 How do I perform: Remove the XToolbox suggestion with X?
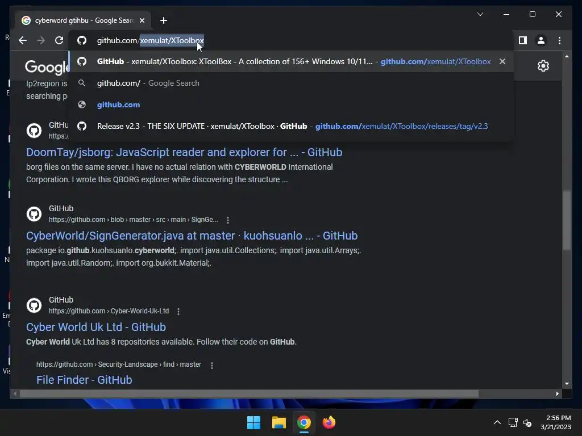tap(502, 61)
